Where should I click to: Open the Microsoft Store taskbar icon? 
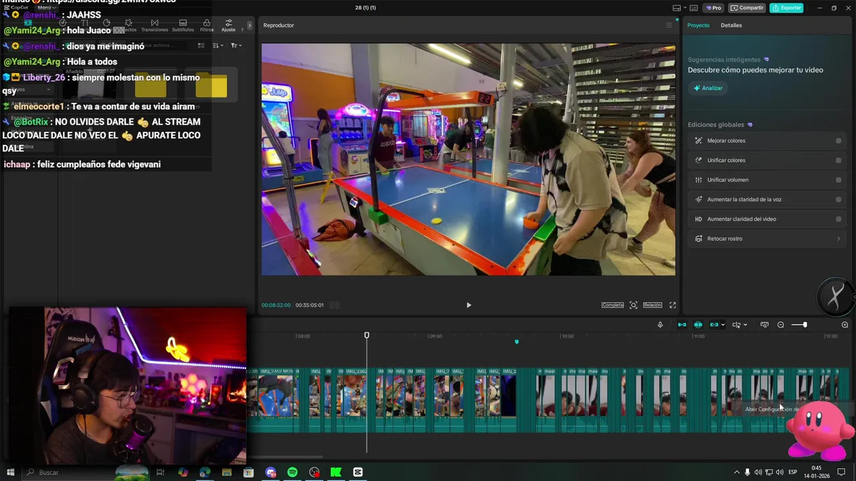249,472
